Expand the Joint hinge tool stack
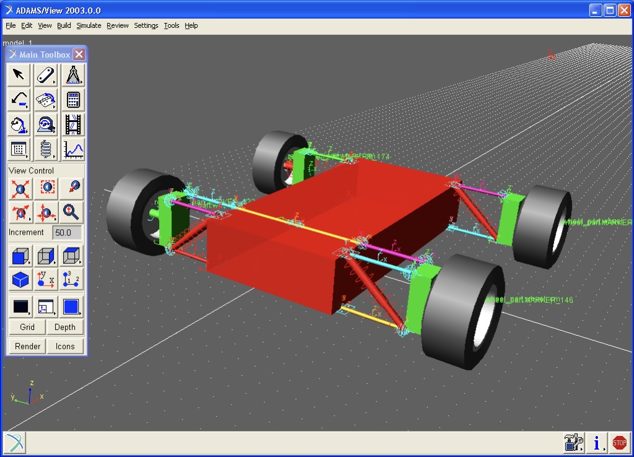The height and width of the screenshot is (457, 634). (x=46, y=100)
